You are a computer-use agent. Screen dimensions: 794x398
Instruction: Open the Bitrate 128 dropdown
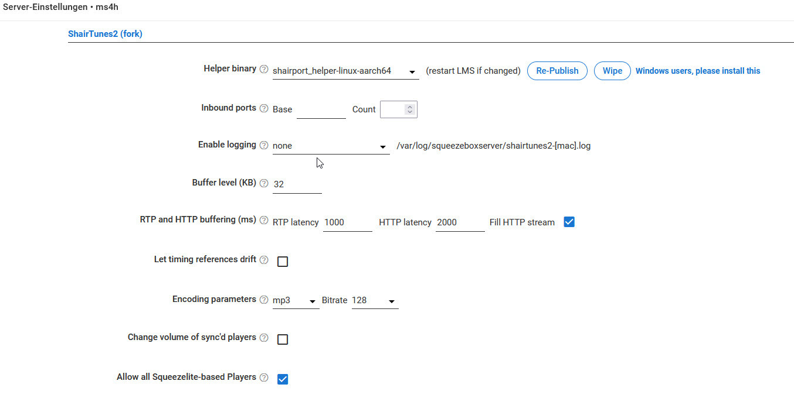[x=375, y=301]
